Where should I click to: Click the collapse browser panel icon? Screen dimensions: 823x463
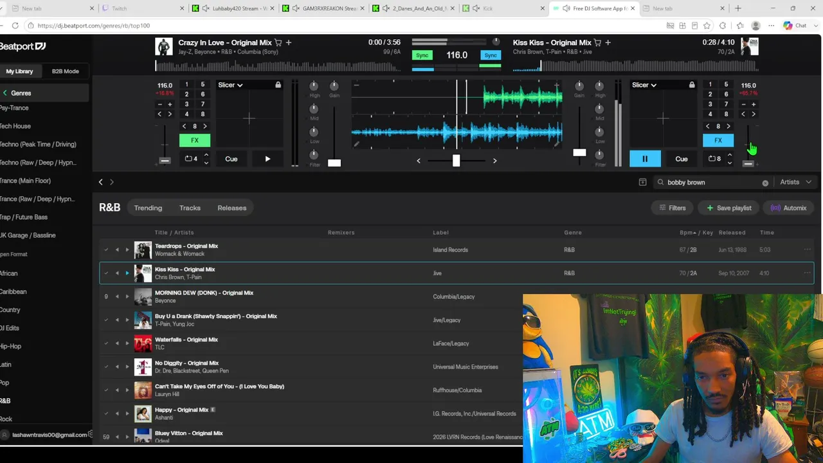click(x=642, y=182)
